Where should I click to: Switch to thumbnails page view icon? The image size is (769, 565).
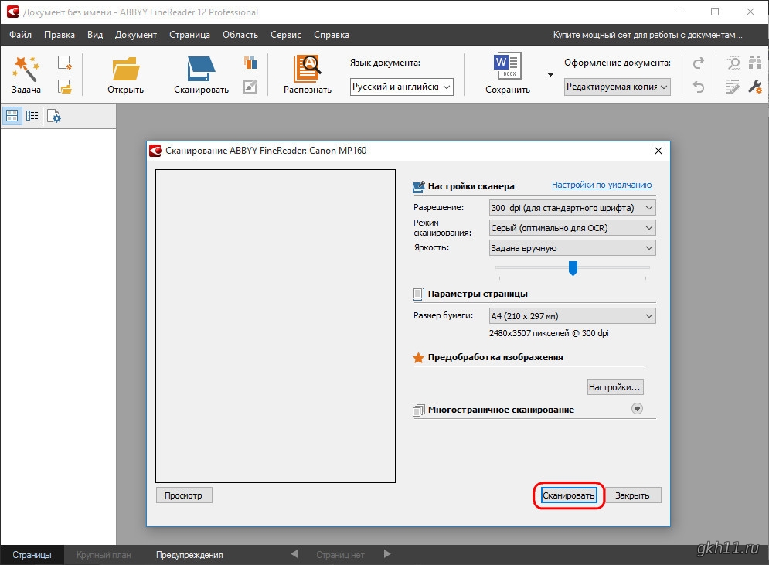(x=12, y=116)
